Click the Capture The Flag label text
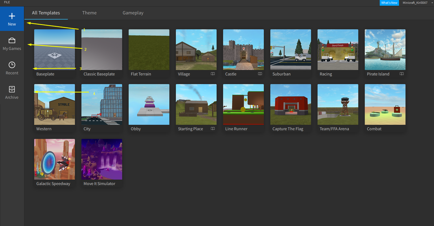The image size is (434, 226). click(x=288, y=129)
